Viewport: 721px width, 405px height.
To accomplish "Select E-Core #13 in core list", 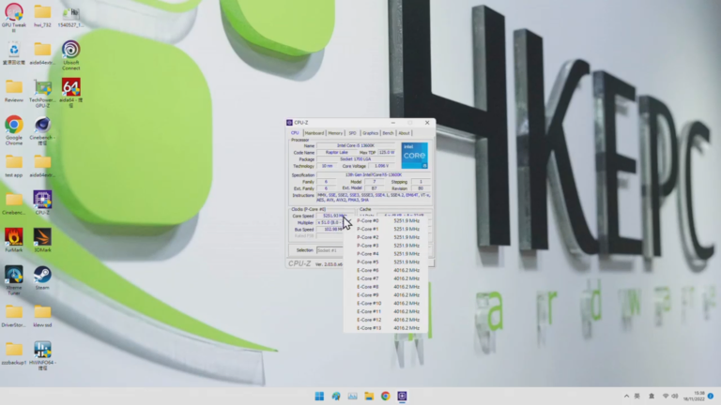I will [x=386, y=328].
